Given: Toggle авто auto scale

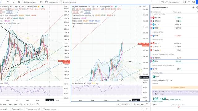Looking at the screenshot, I should click(143, 104).
